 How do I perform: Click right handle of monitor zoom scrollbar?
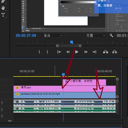click(x=80, y=46)
